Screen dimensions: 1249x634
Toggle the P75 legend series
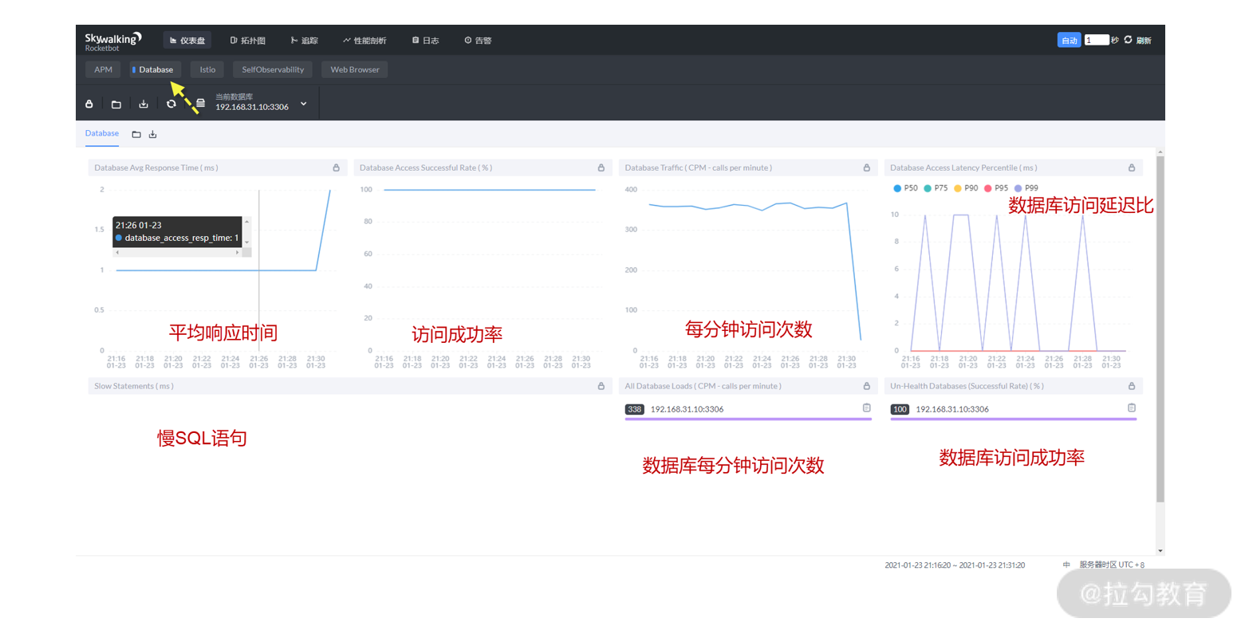936,188
